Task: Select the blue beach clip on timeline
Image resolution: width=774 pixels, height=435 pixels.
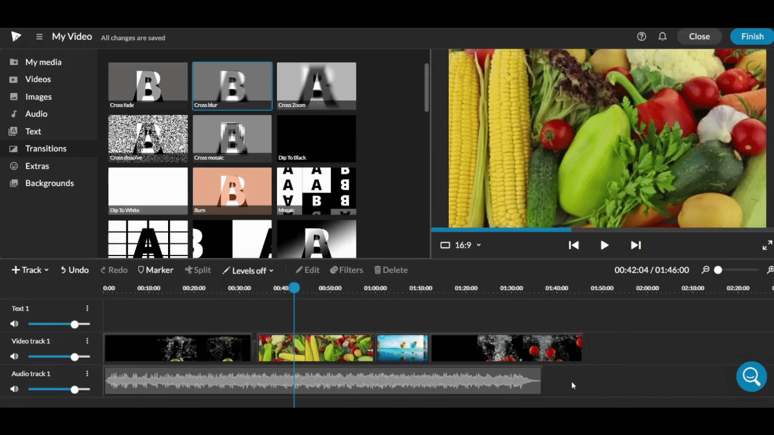Action: 402,349
